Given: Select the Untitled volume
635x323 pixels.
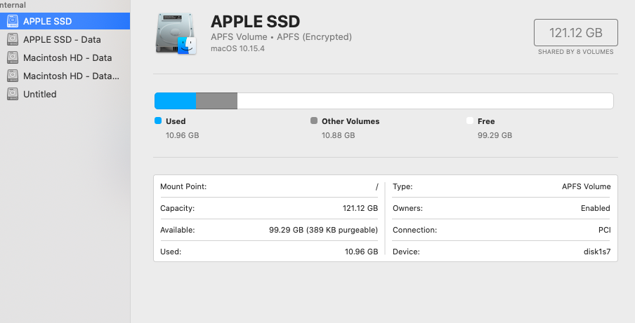Looking at the screenshot, I should pyautogui.click(x=65, y=94).
